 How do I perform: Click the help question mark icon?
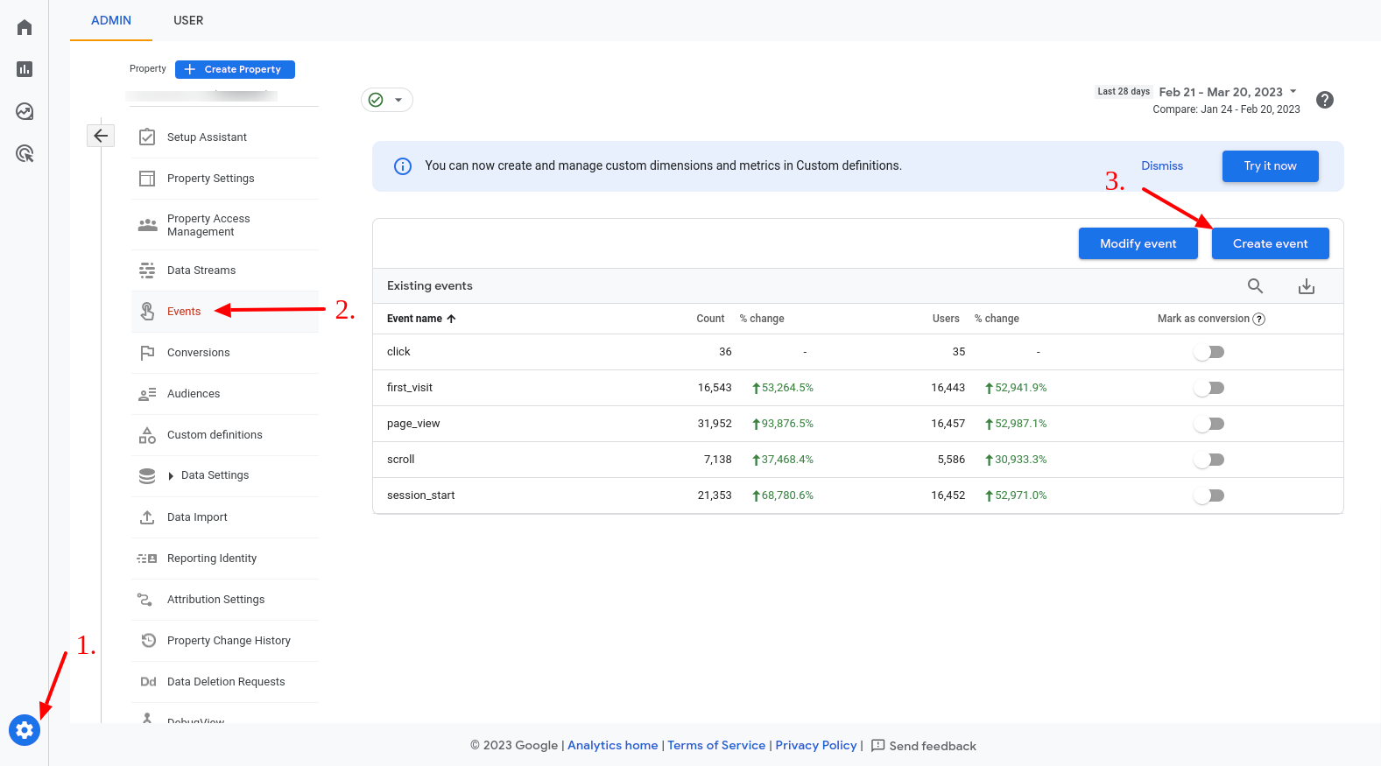click(x=1325, y=100)
